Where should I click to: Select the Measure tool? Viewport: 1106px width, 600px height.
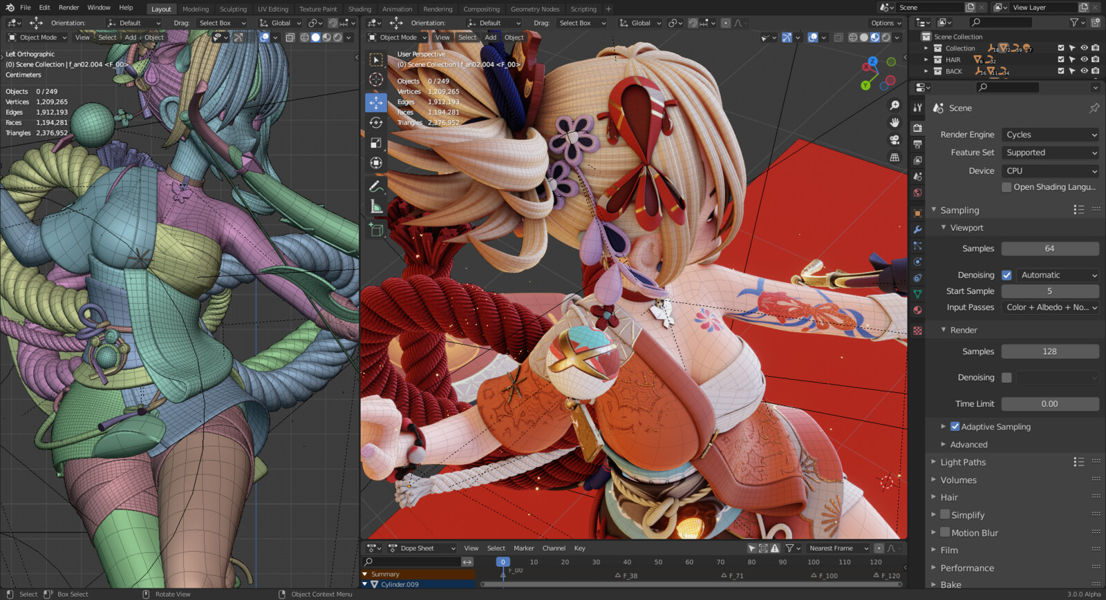click(x=376, y=206)
